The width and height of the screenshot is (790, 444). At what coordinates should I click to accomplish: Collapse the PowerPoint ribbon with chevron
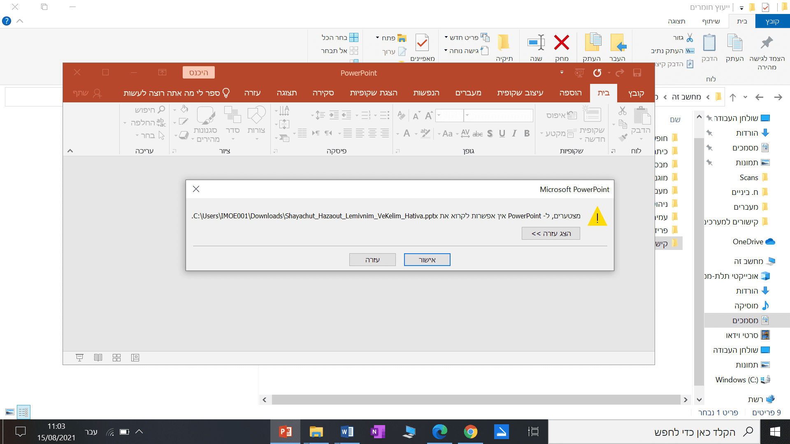coord(70,151)
